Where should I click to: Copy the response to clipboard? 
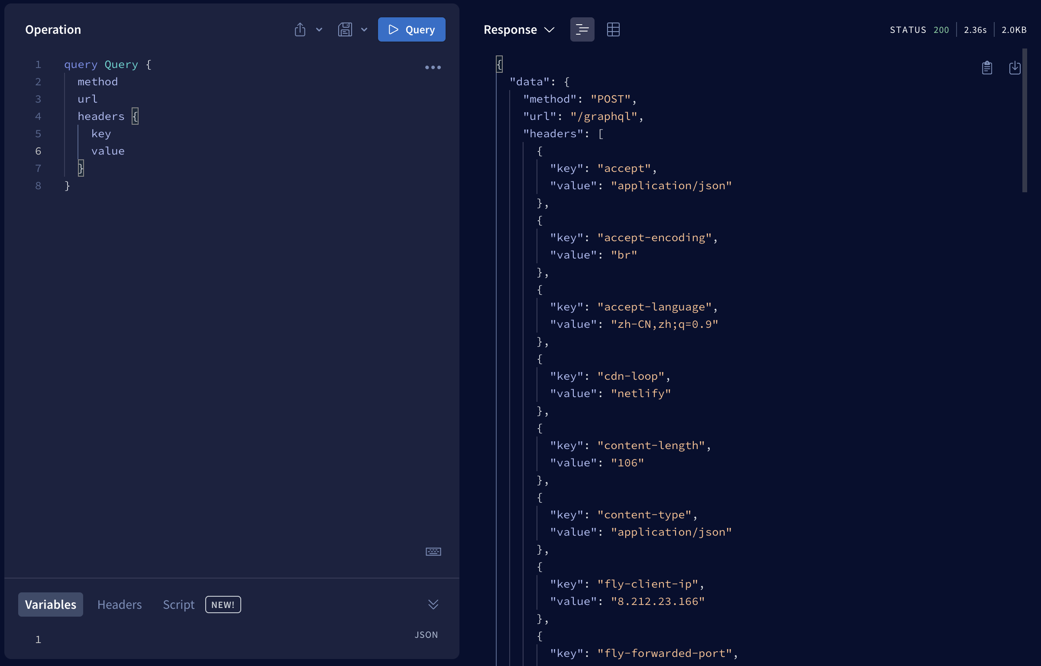987,68
